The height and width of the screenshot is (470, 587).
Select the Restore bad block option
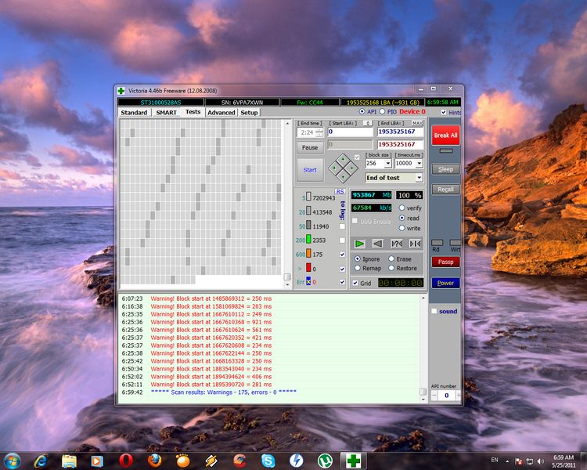(x=391, y=268)
